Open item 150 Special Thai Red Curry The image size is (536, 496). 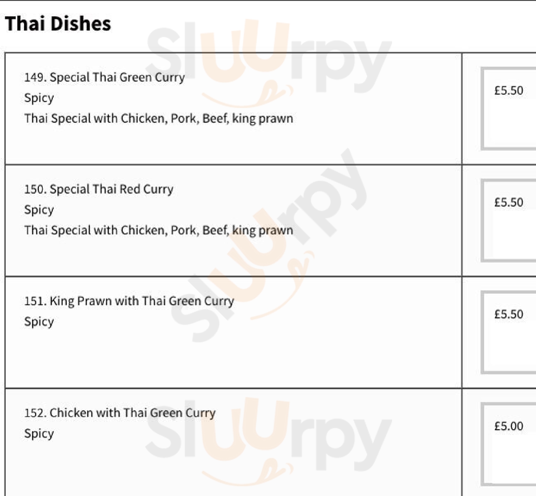point(99,189)
